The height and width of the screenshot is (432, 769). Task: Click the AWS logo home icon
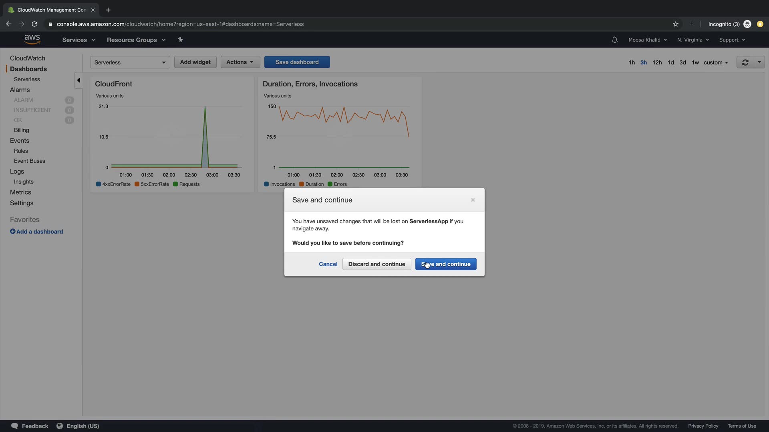32,39
